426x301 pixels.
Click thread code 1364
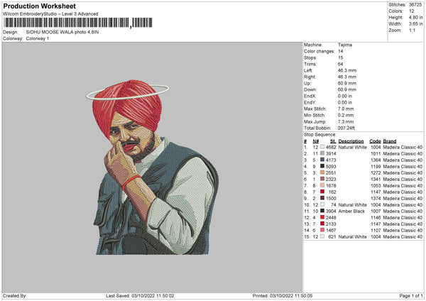coord(376,160)
